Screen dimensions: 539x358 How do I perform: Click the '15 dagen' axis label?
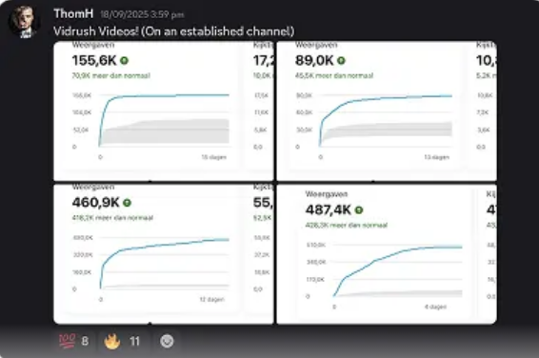tap(214, 157)
